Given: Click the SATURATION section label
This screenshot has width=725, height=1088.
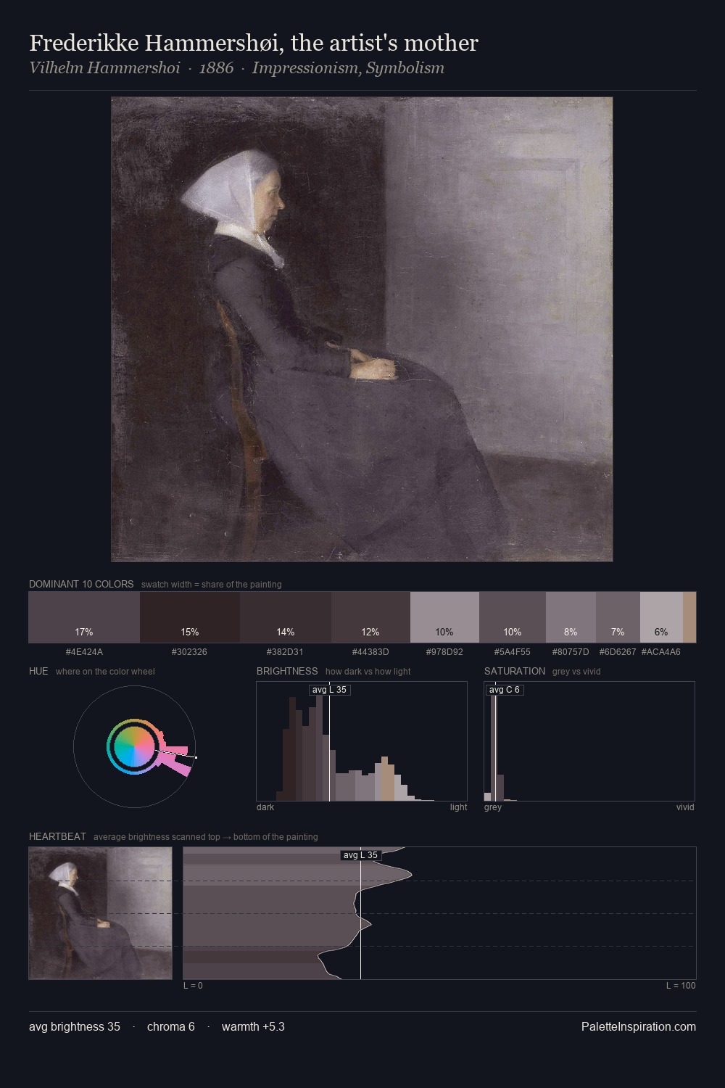Looking at the screenshot, I should click(515, 671).
